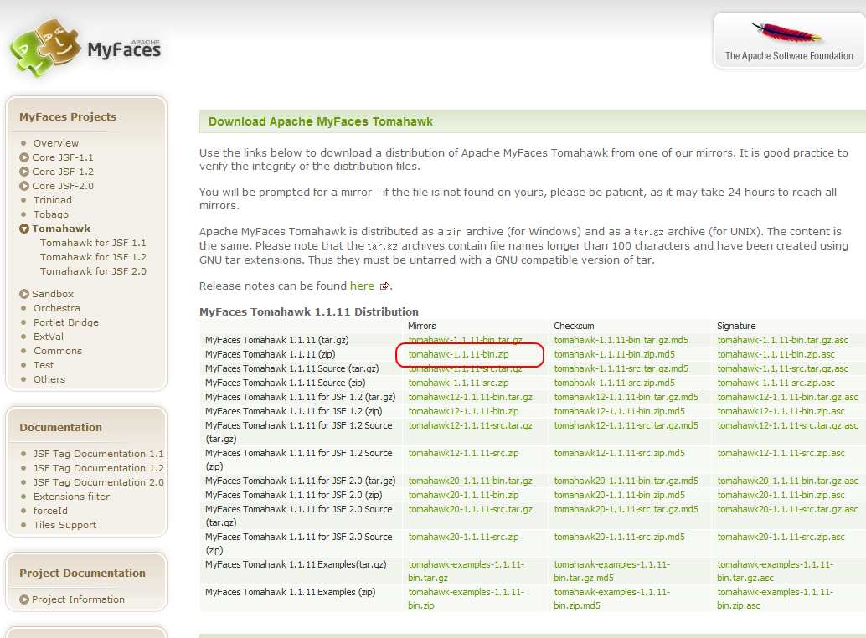This screenshot has height=638, width=866.
Task: Go to the Commons project
Action: (x=58, y=351)
